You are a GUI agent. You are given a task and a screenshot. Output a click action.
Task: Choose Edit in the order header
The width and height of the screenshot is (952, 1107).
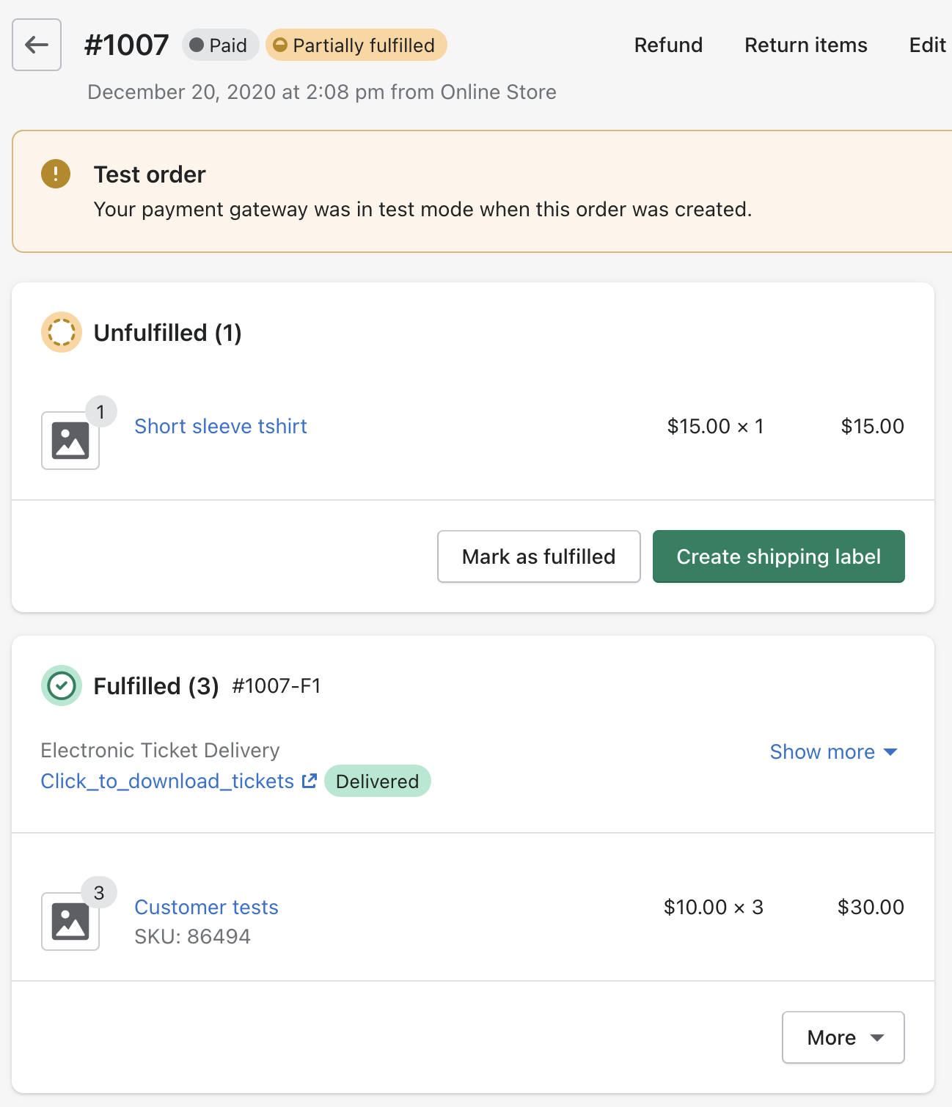[928, 45]
